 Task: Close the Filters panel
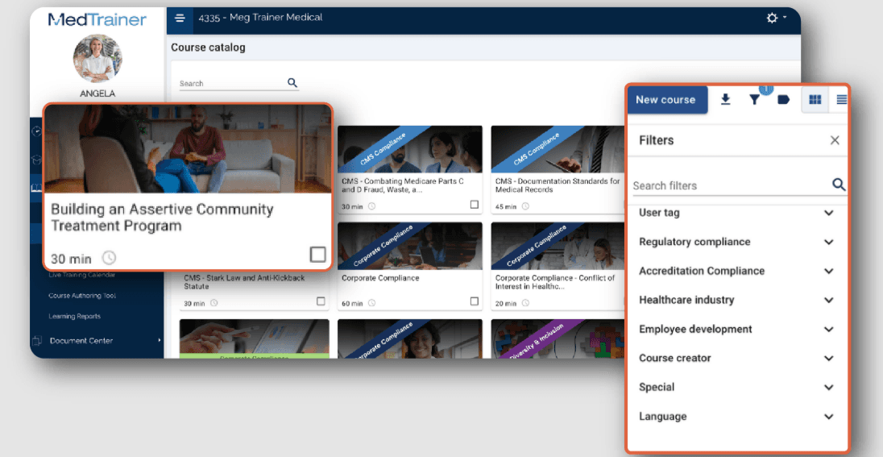pyautogui.click(x=835, y=140)
